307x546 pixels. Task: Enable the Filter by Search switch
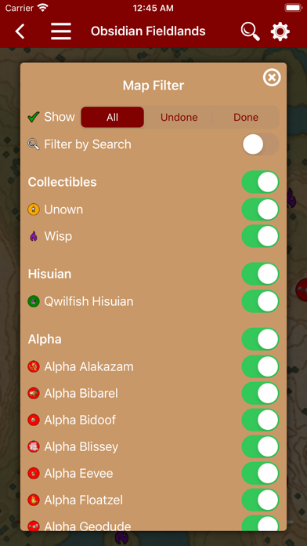click(261, 144)
